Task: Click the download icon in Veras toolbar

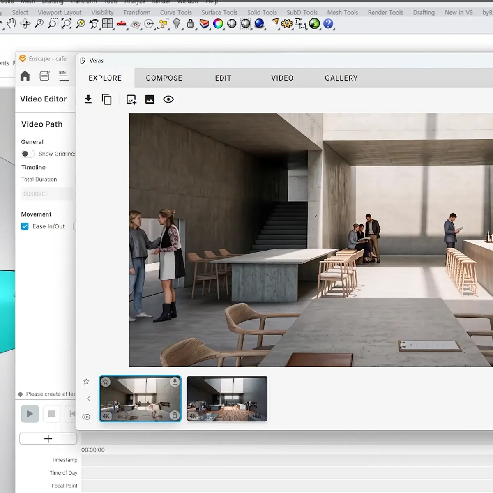Action: pyautogui.click(x=88, y=99)
